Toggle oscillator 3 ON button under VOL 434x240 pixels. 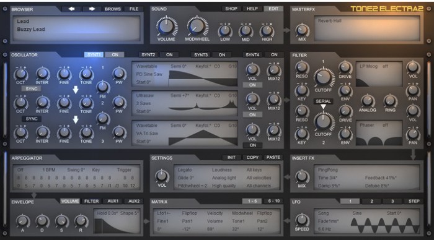252,145
